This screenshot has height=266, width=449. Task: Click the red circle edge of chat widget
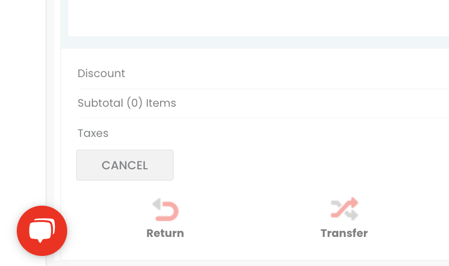[21, 231]
